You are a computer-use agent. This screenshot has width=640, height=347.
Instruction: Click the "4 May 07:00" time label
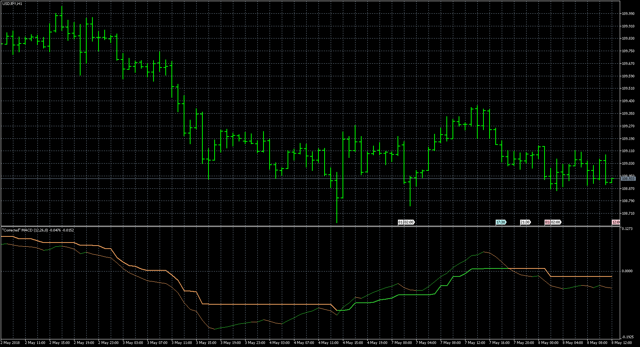[304, 343]
